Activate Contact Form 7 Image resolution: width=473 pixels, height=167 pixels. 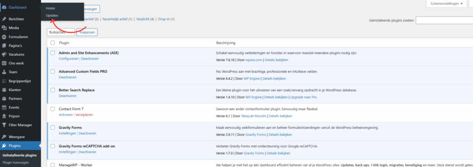click(x=66, y=115)
